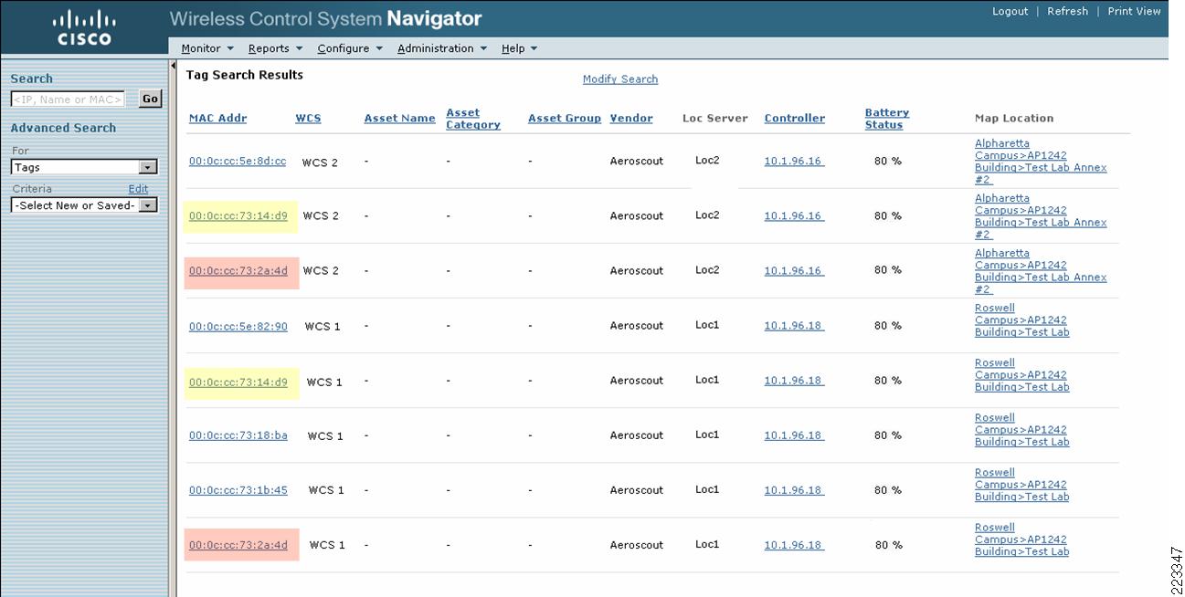Open the Configure menu
Image resolution: width=1185 pixels, height=597 pixels.
(x=349, y=48)
